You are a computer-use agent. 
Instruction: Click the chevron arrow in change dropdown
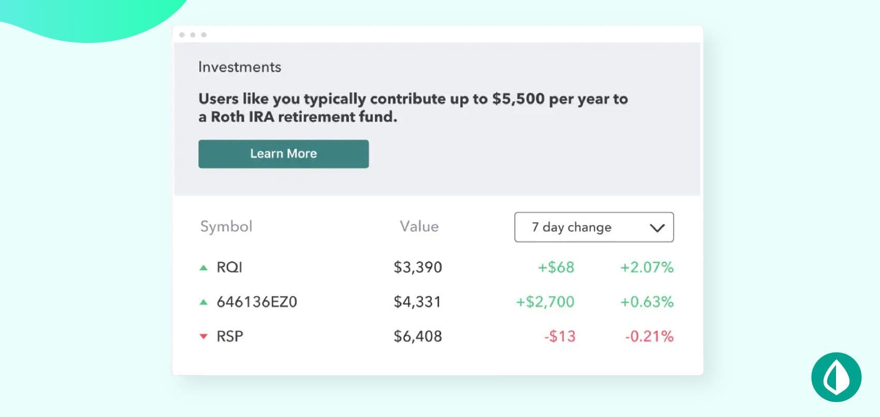[x=657, y=228]
